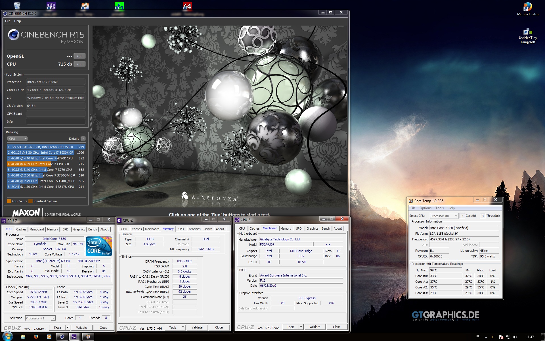Launch Firefox from the taskbar

36,337
